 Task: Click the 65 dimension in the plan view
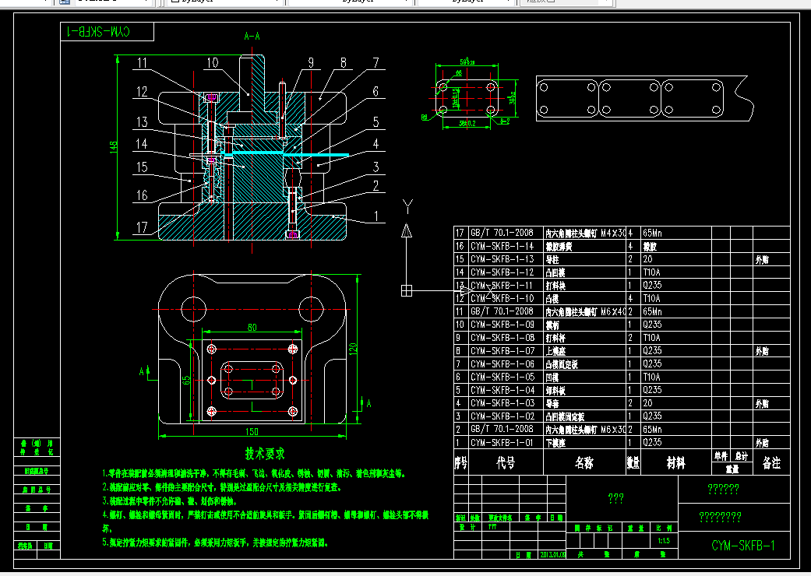click(186, 380)
